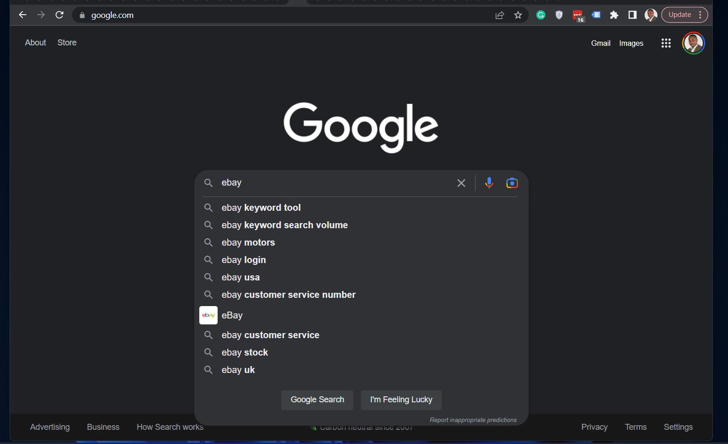Click the magnifier icon in the search box
Viewport: 728px width, 444px height.
point(208,183)
